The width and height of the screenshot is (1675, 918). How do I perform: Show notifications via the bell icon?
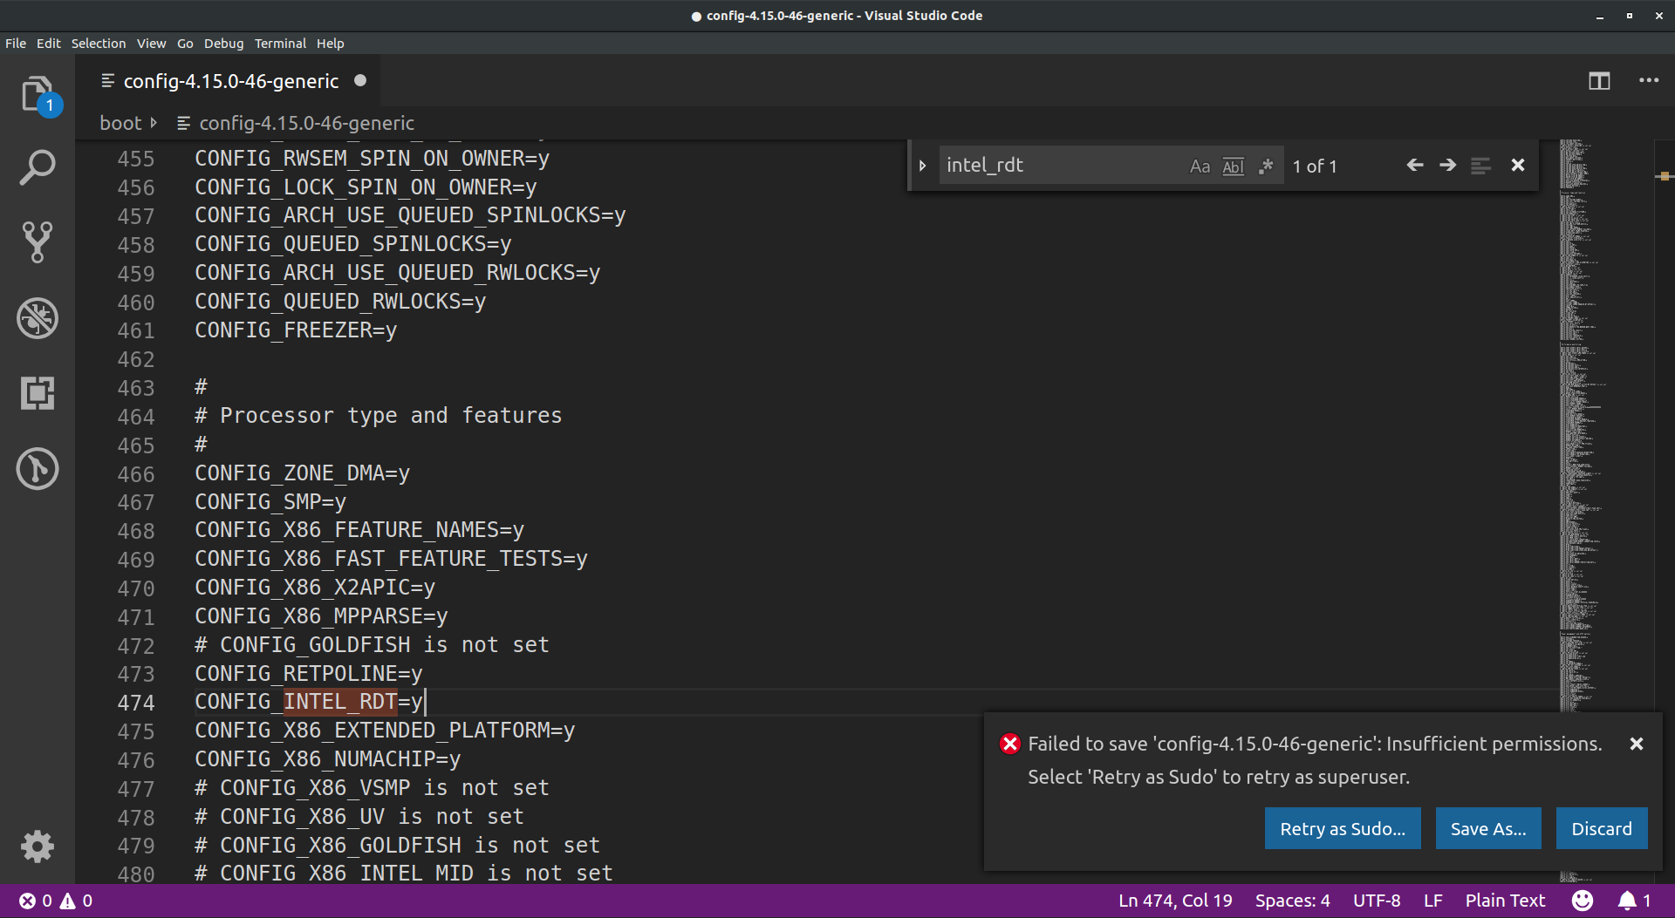point(1628,901)
